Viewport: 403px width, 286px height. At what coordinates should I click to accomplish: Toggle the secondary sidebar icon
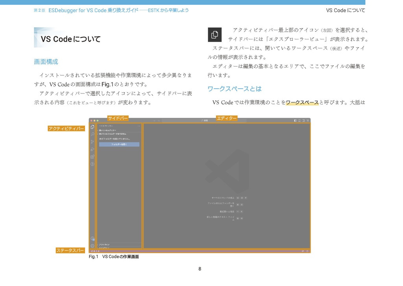click(x=303, y=121)
